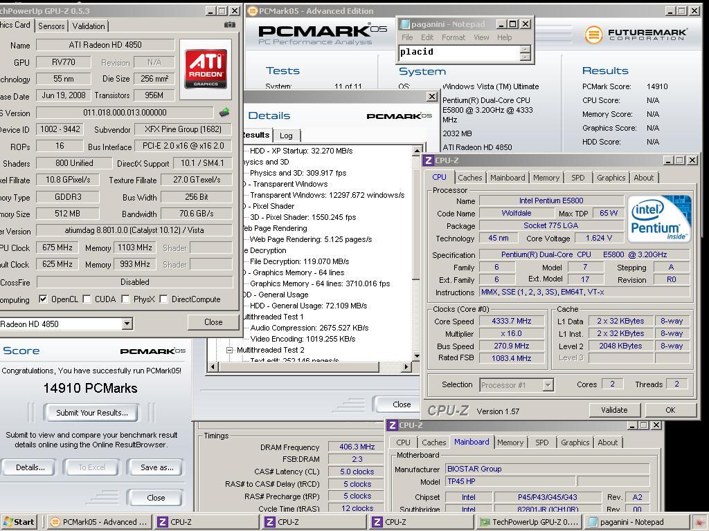709x531 pixels.
Task: Click the PCMark05 title bar app icon
Action: pos(253,11)
